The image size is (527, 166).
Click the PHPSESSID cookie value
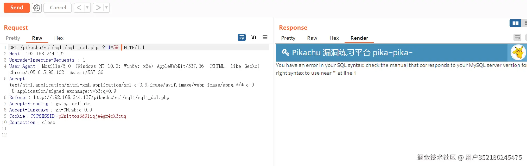point(92,116)
